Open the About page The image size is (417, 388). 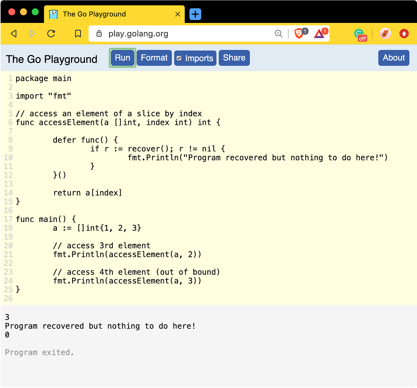tap(393, 58)
